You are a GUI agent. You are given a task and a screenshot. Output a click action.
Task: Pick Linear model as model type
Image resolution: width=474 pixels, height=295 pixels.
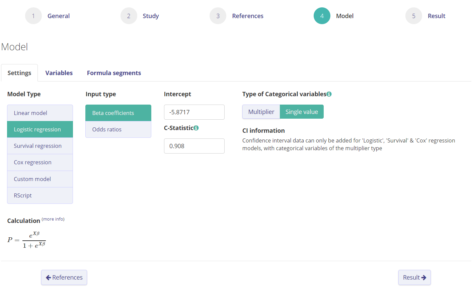pos(40,113)
